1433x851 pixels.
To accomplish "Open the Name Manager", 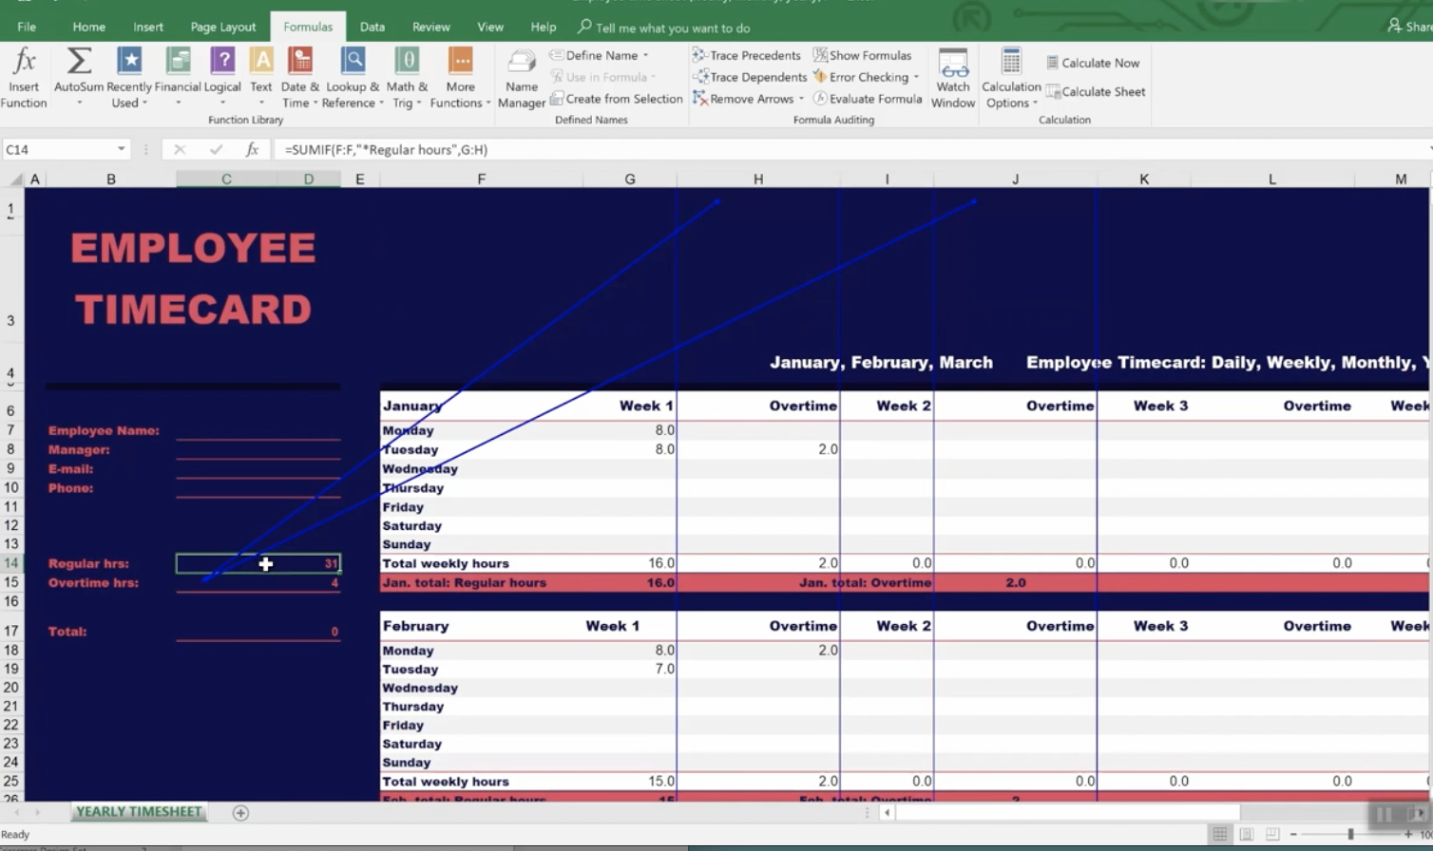I will tap(521, 76).
